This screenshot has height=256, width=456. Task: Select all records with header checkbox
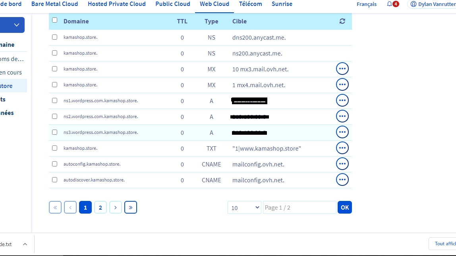(x=55, y=20)
